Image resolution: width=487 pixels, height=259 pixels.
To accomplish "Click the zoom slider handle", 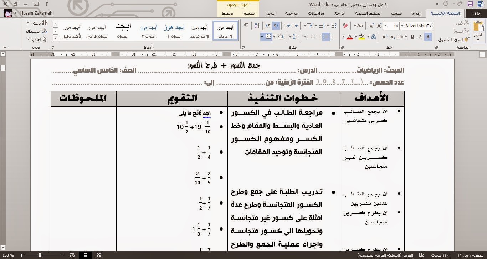I will pyautogui.click(x=40, y=255).
